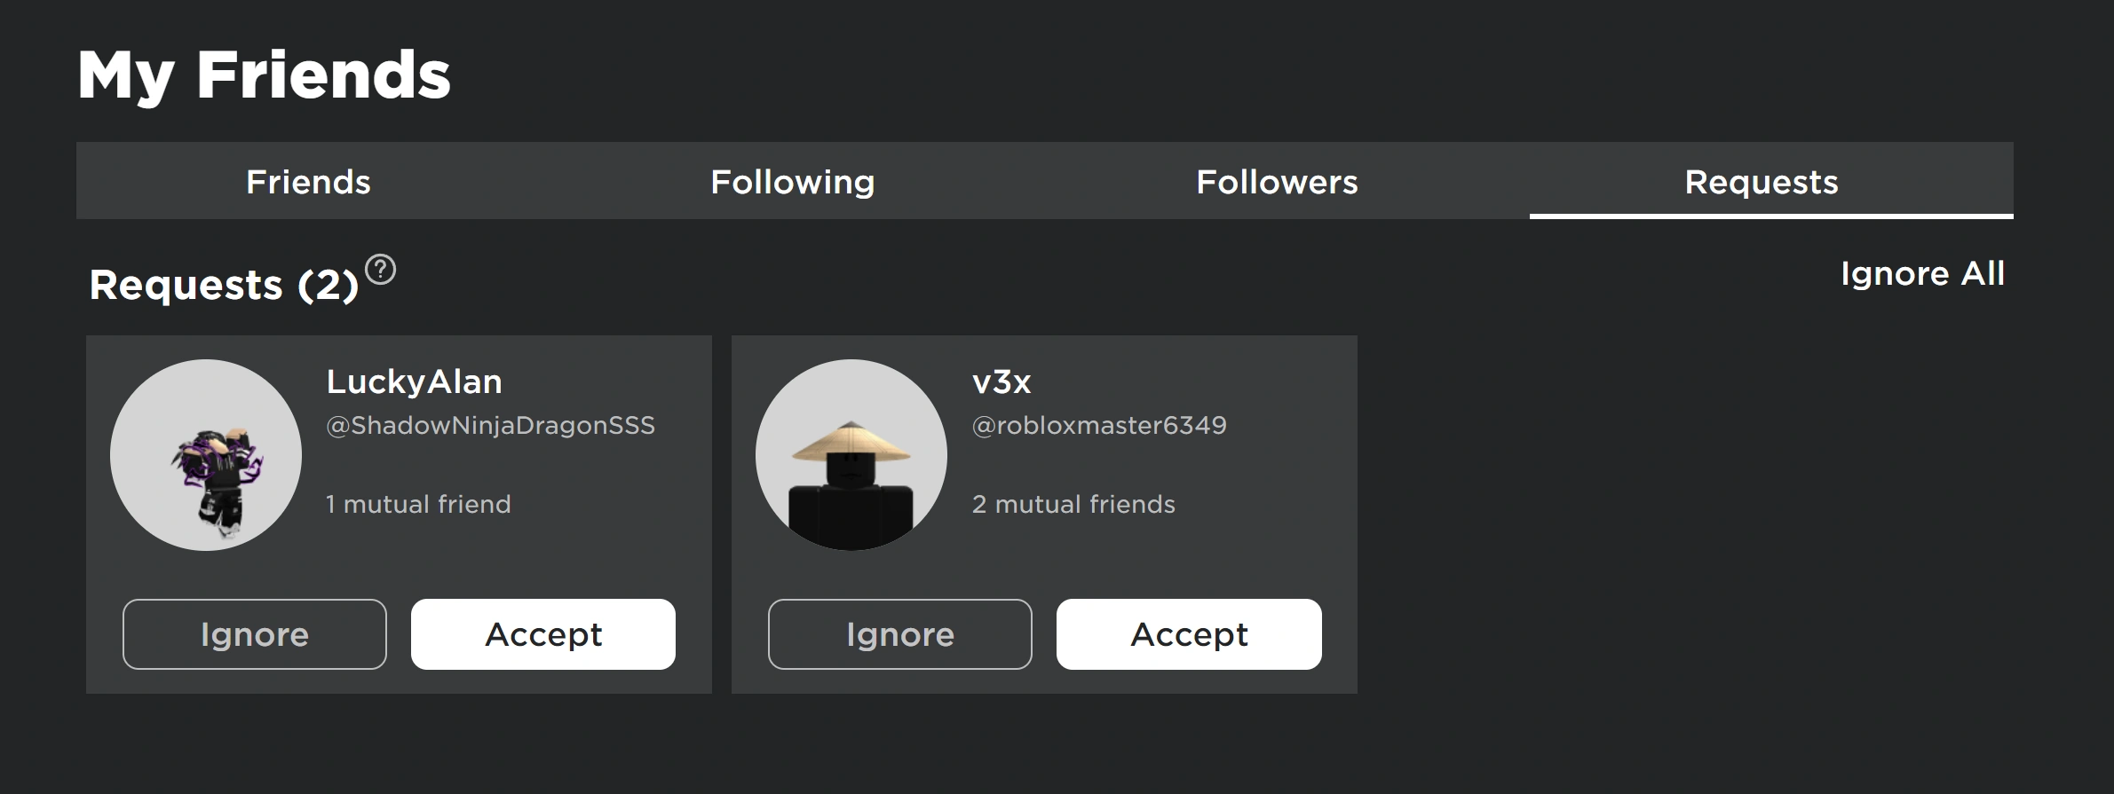This screenshot has height=794, width=2114.
Task: Click the My Friends page heading
Action: [x=264, y=75]
